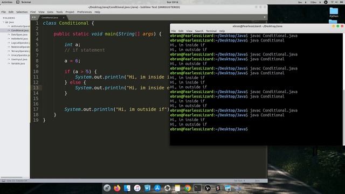Open the Find menu in Sublime Text
345x194 pixels.
33,12
